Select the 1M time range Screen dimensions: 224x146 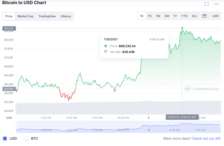pyautogui.click(x=158, y=16)
